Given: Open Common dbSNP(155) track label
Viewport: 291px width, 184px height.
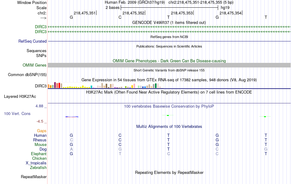Looking at the screenshot, I should [x=27, y=75].
